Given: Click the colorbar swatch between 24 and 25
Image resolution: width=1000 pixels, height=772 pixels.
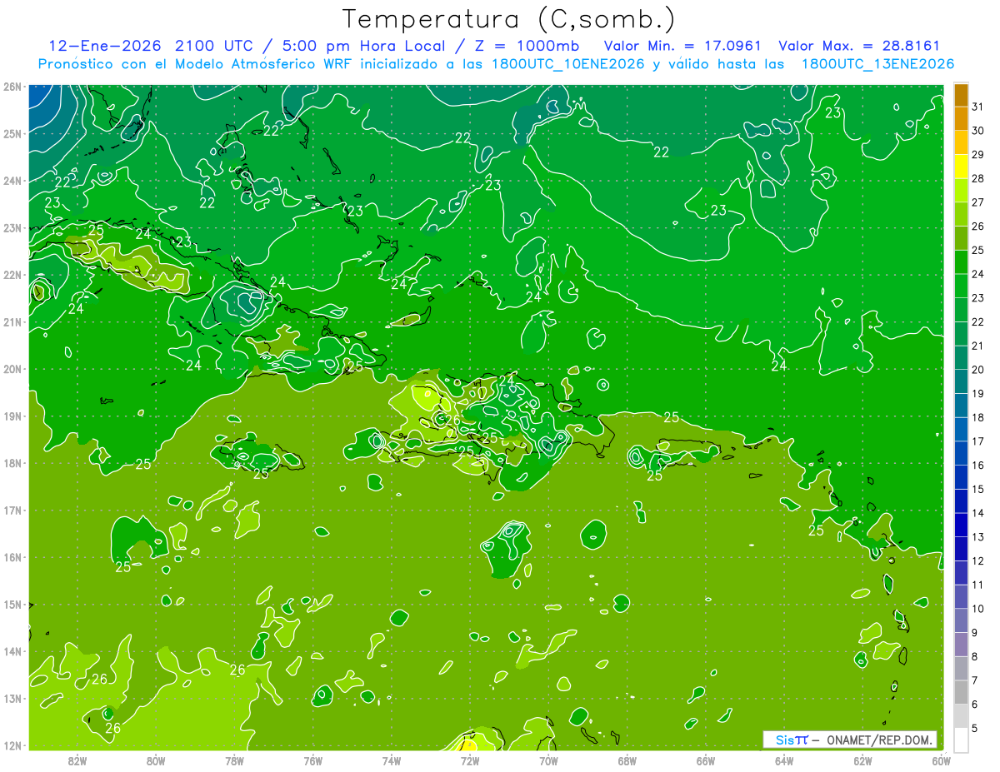Looking at the screenshot, I should pyautogui.click(x=962, y=262).
